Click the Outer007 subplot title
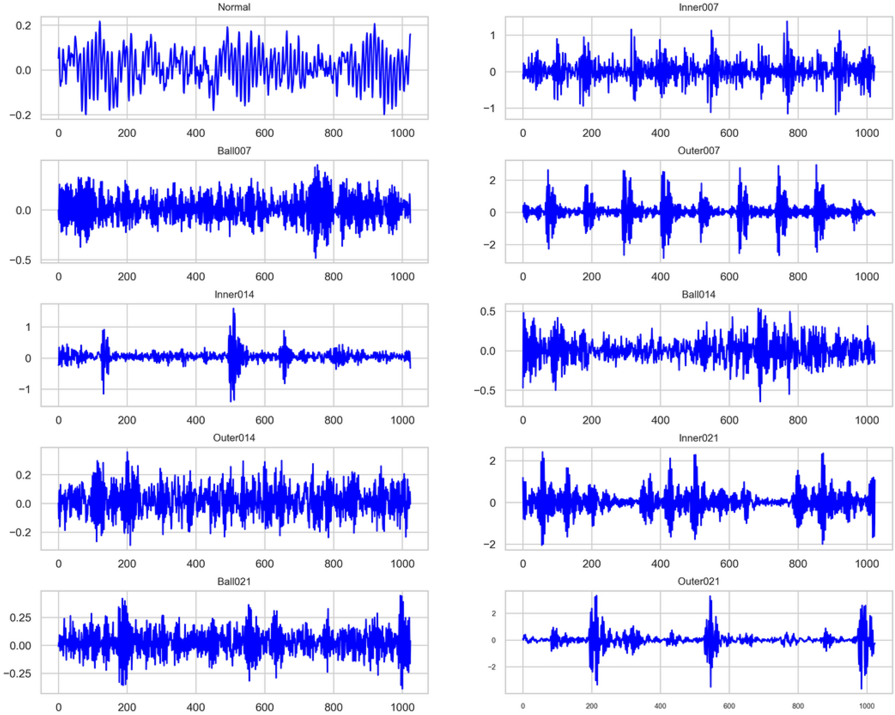This screenshot has width=895, height=715. (x=698, y=151)
